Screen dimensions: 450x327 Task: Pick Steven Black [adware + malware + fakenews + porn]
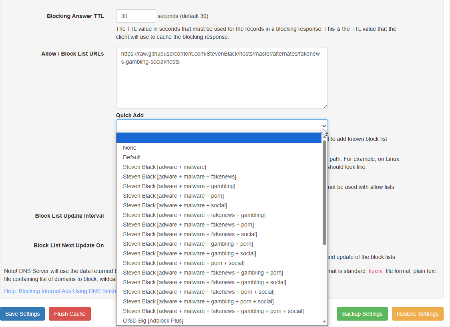click(219, 225)
